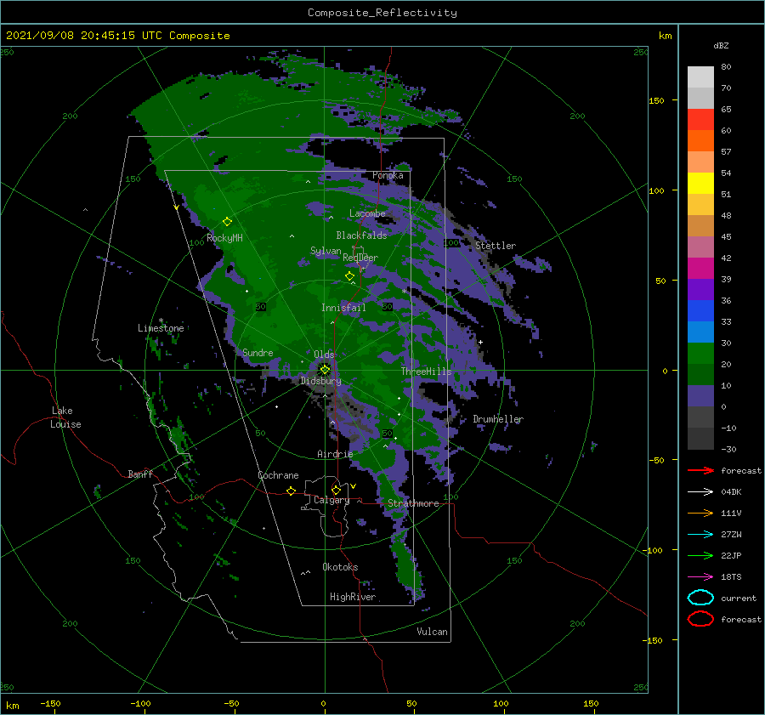Click the Cochrane town label
The height and width of the screenshot is (715, 765).
[x=278, y=475]
